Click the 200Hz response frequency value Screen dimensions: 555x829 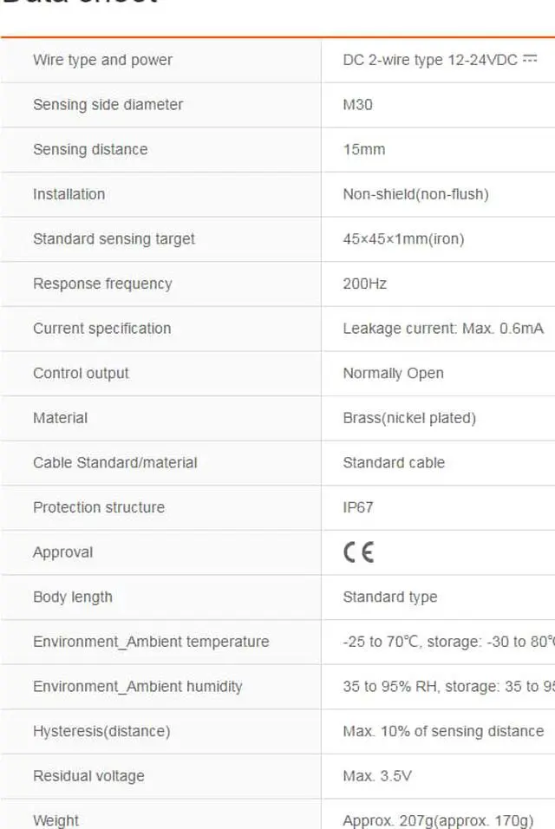(x=364, y=284)
